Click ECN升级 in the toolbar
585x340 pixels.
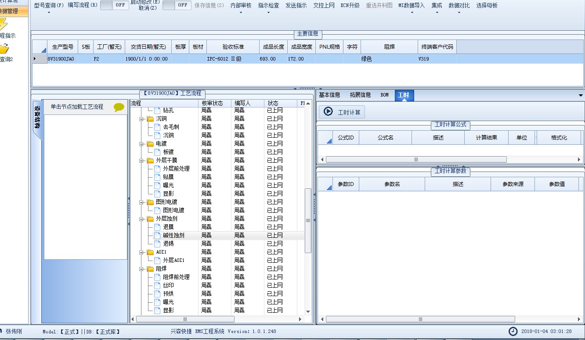[x=350, y=6]
